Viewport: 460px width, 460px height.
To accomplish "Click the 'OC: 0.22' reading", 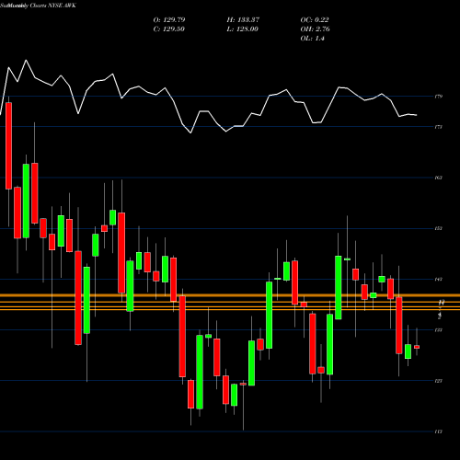I will [315, 20].
